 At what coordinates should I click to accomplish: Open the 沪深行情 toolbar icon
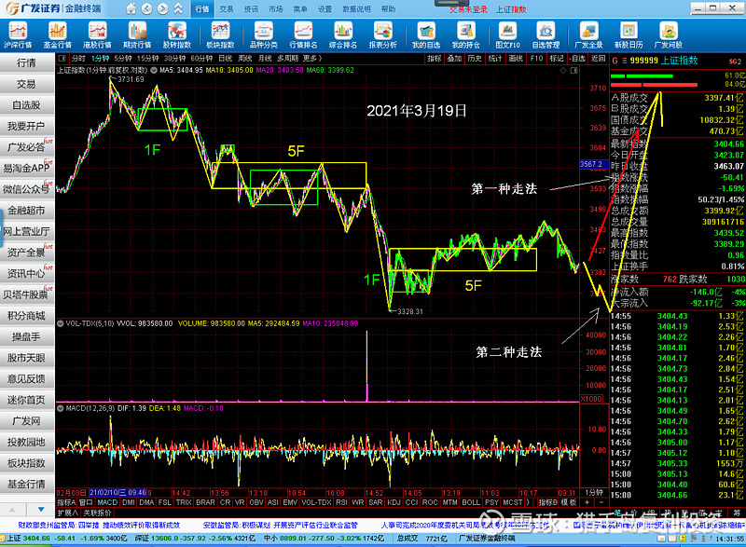[18, 35]
